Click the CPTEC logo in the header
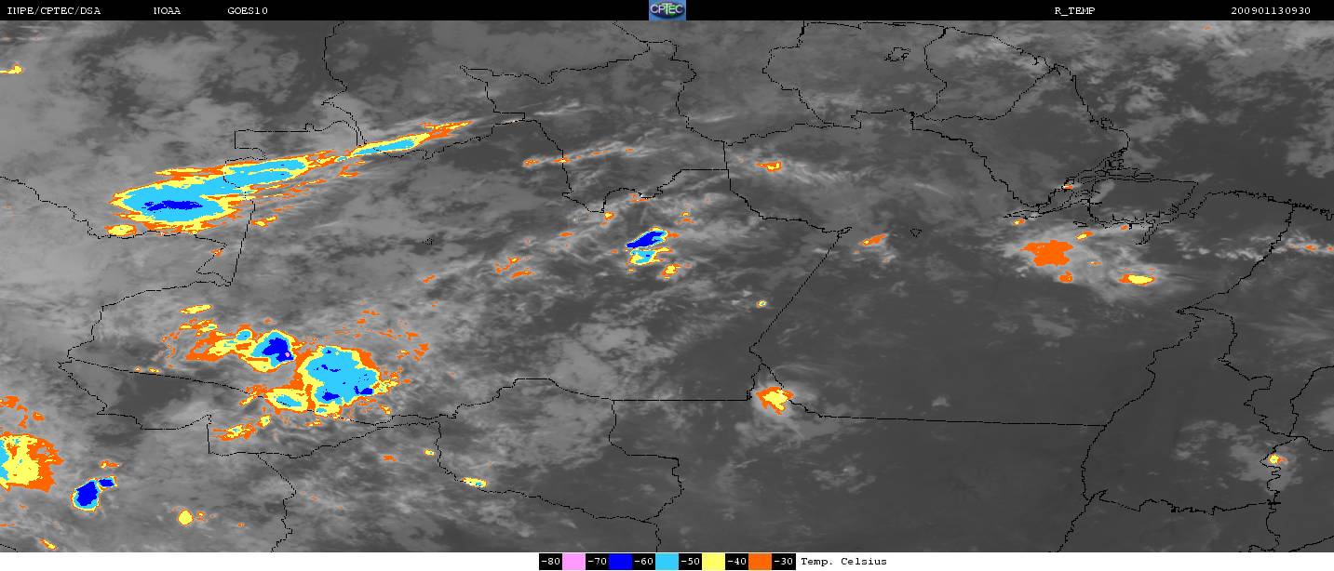Image resolution: width=1334 pixels, height=571 pixels. click(x=667, y=10)
